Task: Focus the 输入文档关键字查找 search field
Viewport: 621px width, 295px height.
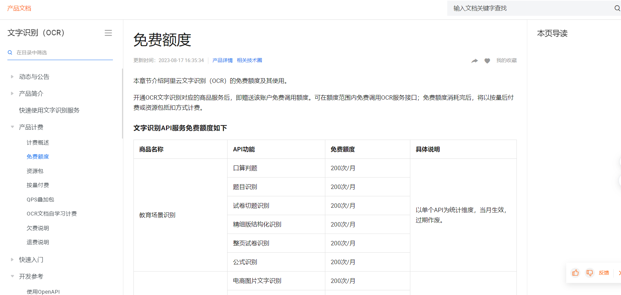Action: (x=534, y=8)
